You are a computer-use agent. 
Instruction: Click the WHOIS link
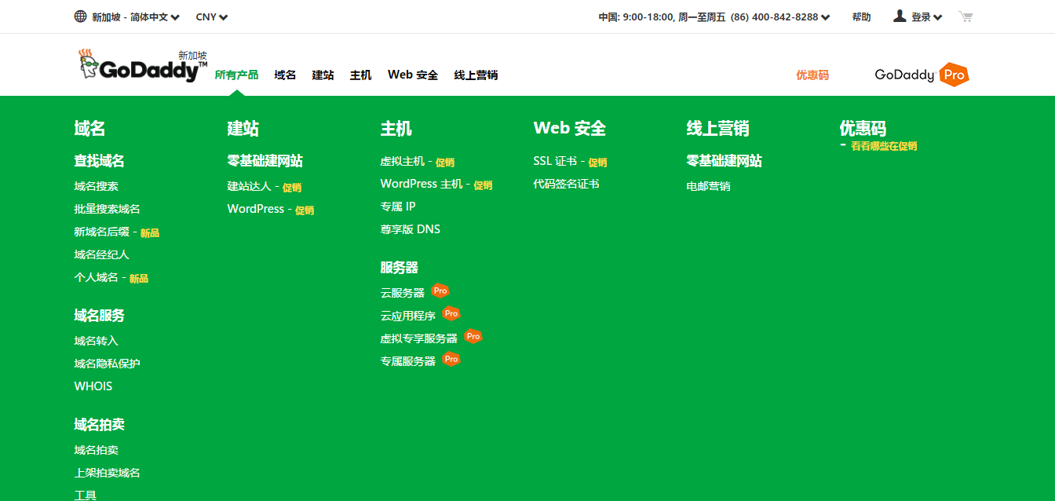93,386
